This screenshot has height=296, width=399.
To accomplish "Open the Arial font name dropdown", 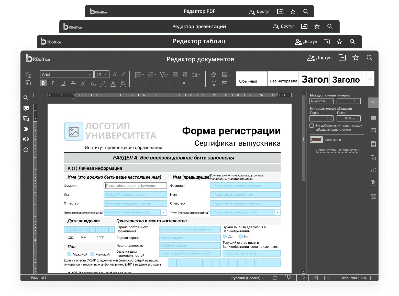I will tap(90, 75).
